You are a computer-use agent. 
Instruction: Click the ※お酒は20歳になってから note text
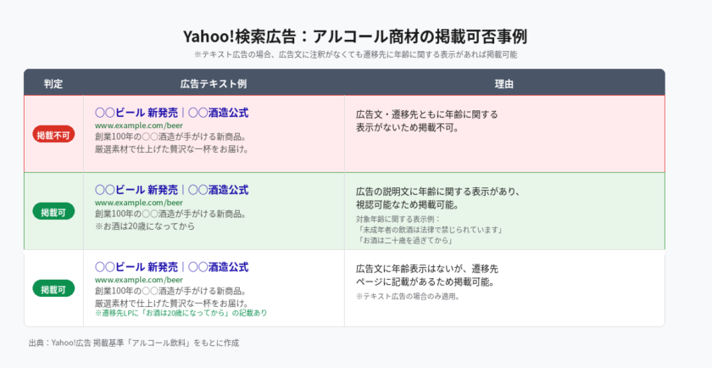[144, 226]
